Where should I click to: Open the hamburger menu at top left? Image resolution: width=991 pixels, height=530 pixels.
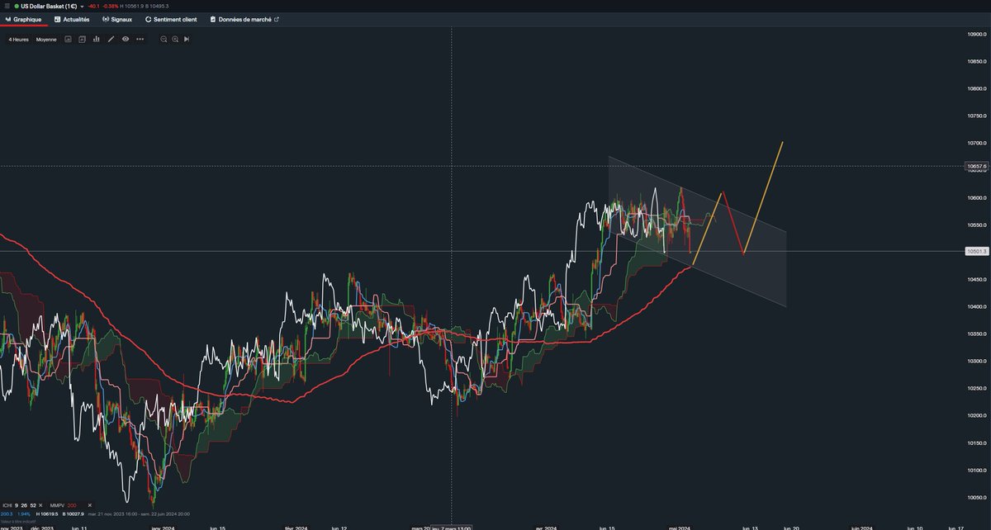(7, 6)
